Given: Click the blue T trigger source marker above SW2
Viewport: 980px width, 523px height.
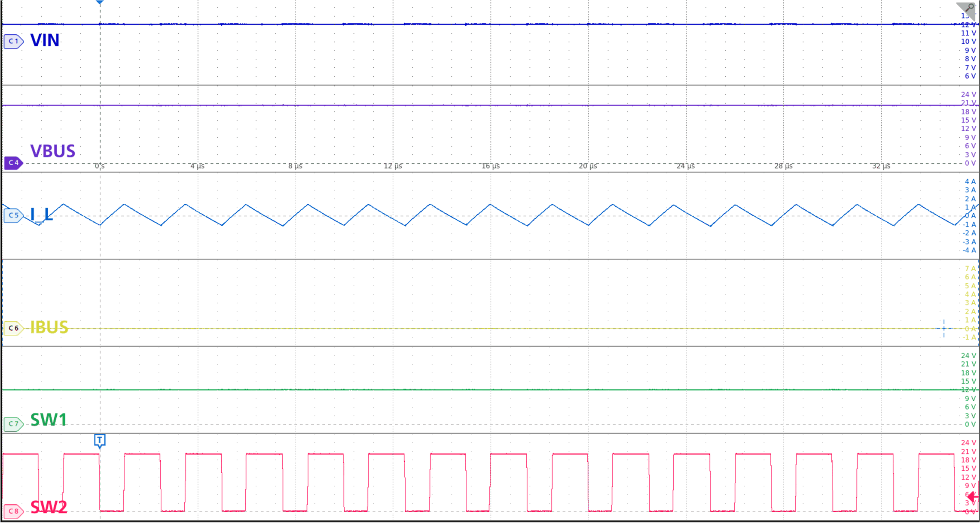Looking at the screenshot, I should coord(100,440).
